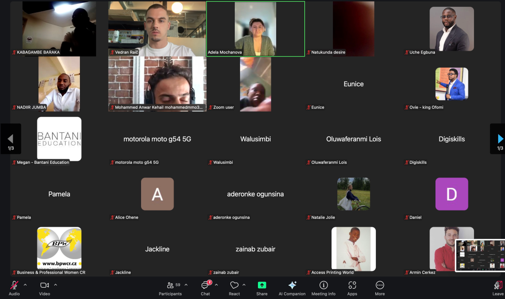
Task: Click the expand caret beside Chat
Action: (216, 285)
